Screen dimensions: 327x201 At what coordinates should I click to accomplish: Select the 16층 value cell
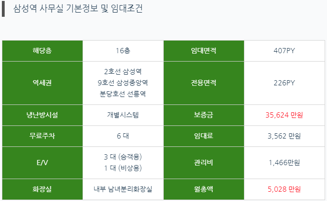[x=123, y=51]
